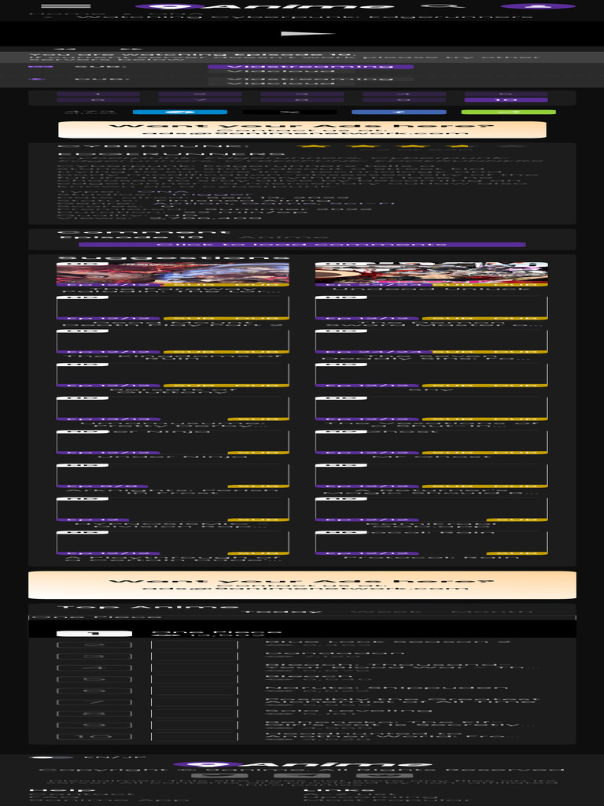
Task: Open the purple user profile button
Action: click(538, 6)
